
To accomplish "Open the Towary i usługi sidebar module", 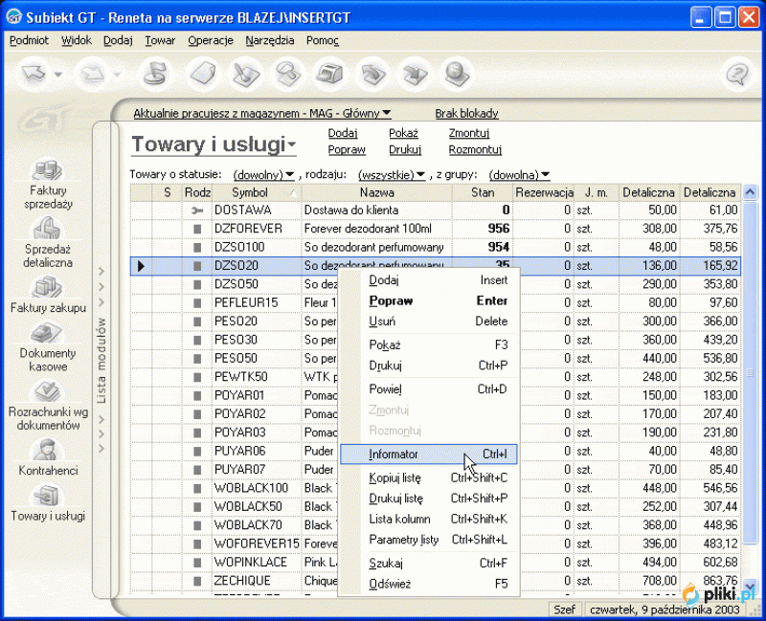I will [x=48, y=502].
